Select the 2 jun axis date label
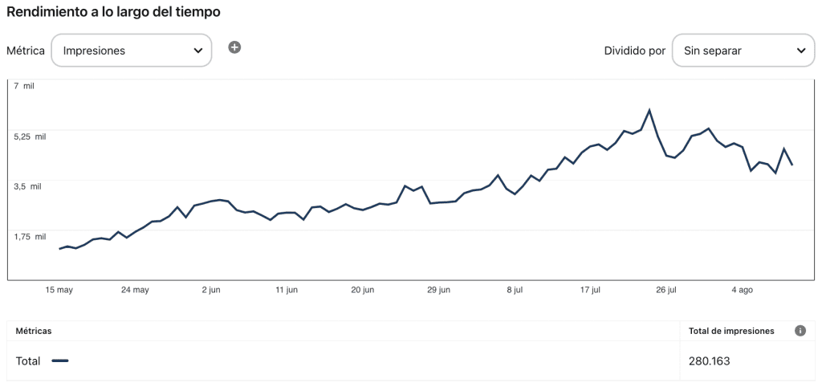Viewport: 822px width, 387px height. pos(211,290)
